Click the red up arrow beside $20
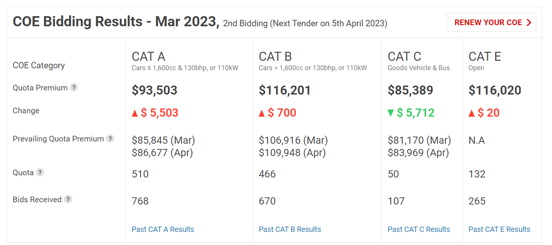This screenshot has height=245, width=552. point(472,113)
